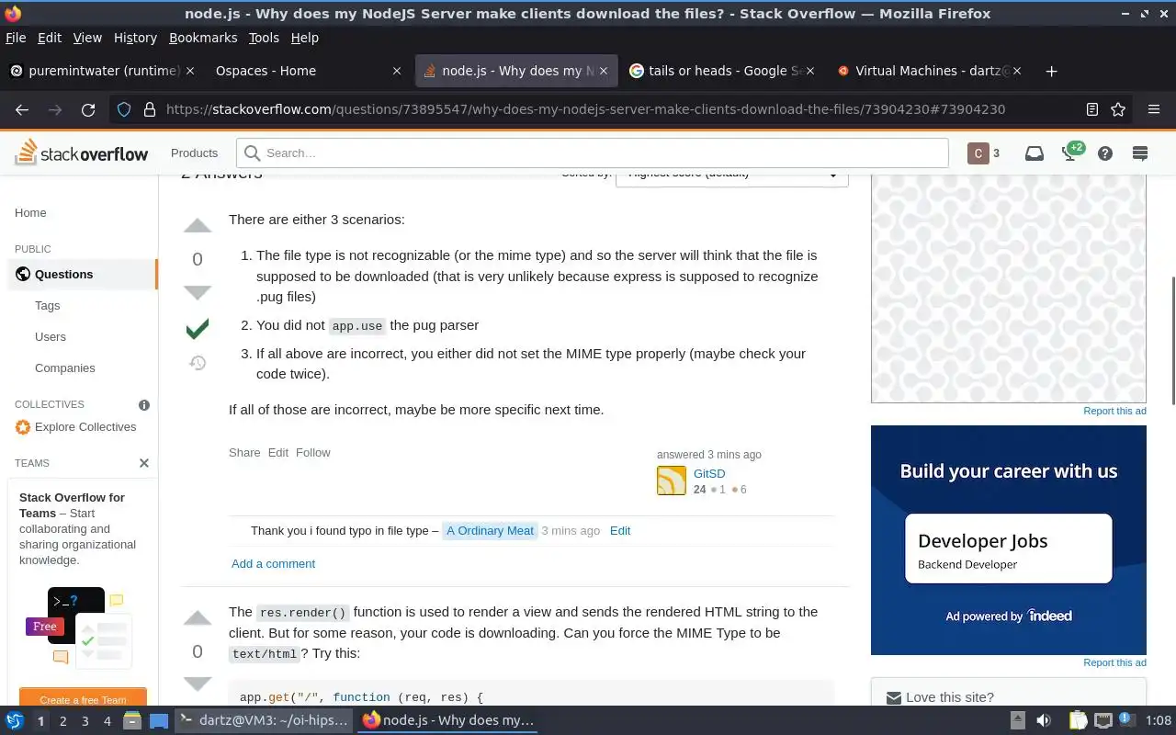Image resolution: width=1176 pixels, height=735 pixels.
Task: Switch to workspace 2 in the taskbar
Action: pyautogui.click(x=62, y=721)
